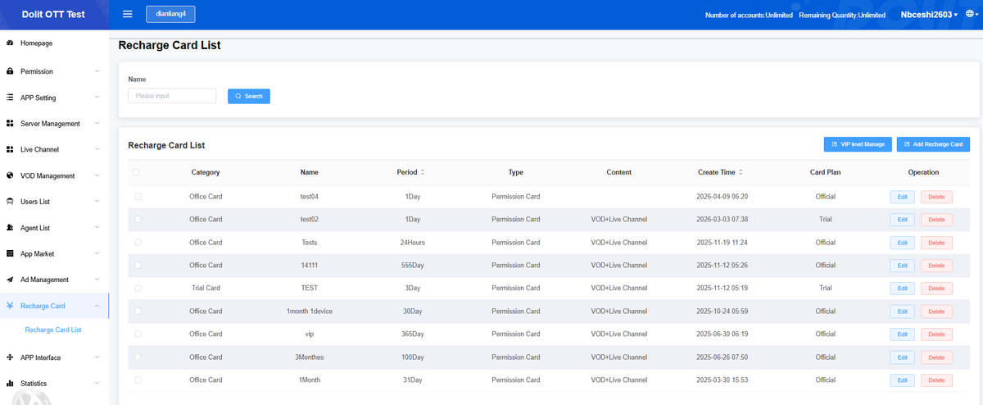Click the Permission lock icon

click(10, 71)
